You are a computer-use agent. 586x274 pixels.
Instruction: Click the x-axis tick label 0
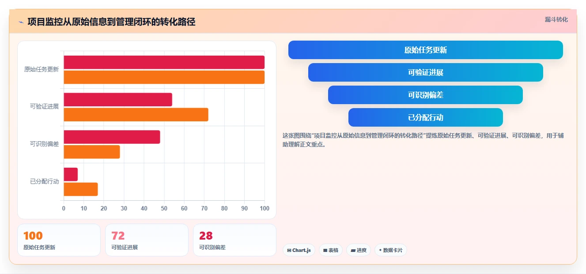point(64,208)
